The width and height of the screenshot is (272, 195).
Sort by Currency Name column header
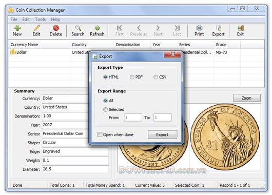click(39, 45)
